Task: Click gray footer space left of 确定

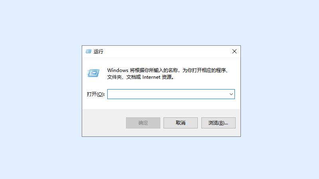Action: pyautogui.click(x=104, y=123)
